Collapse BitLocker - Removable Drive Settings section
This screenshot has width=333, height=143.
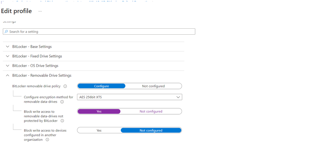tap(93, 75)
